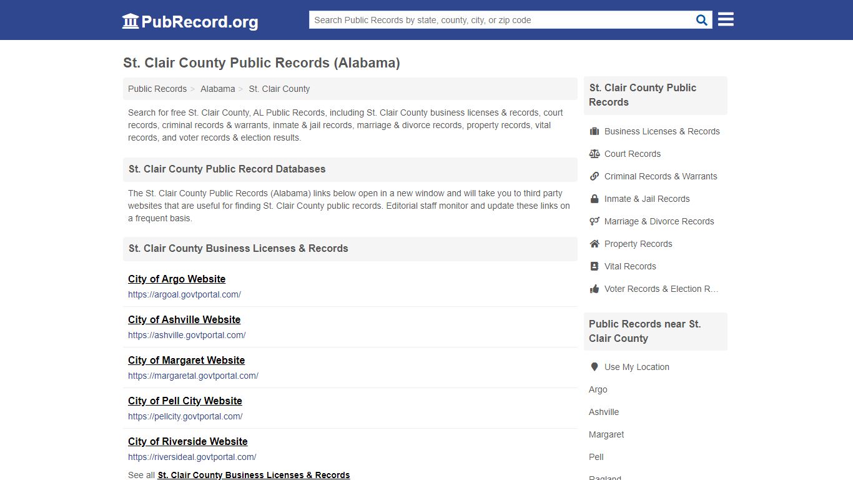
Task: Open the City of Margaret Website link
Action: (186, 360)
